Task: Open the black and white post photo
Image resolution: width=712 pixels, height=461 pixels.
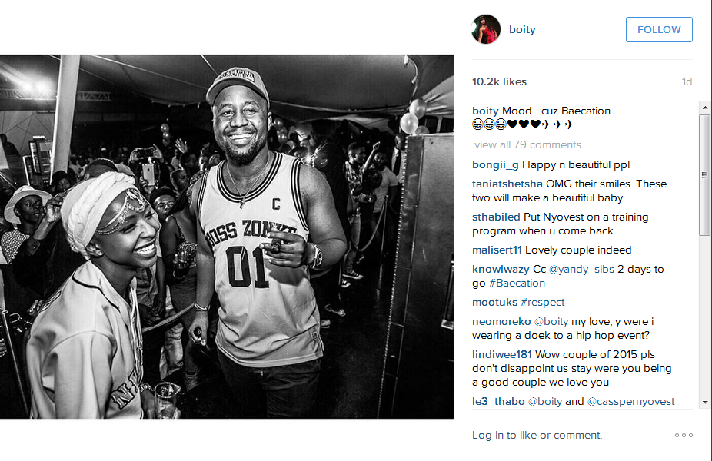Action: [227, 237]
